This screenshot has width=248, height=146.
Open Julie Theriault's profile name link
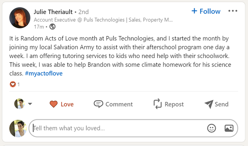(x=53, y=12)
